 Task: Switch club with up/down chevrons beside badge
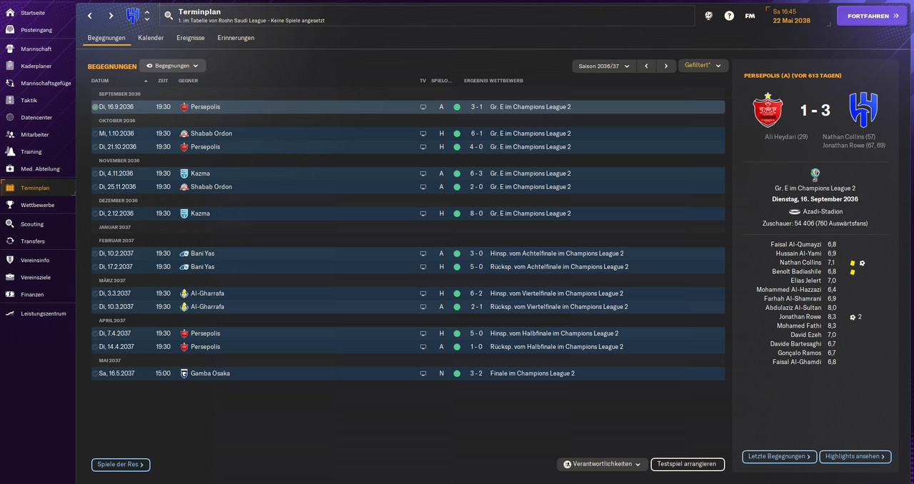147,16
